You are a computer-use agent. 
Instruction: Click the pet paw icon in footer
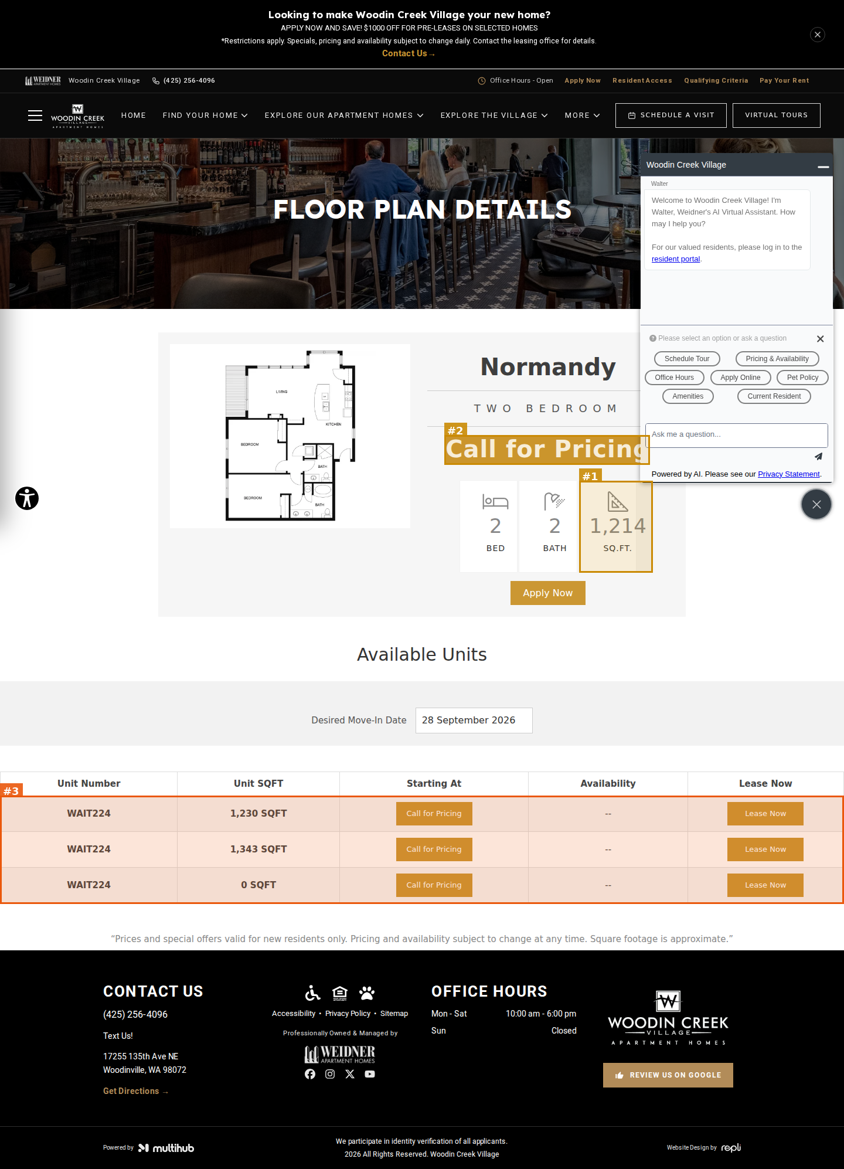pos(367,993)
